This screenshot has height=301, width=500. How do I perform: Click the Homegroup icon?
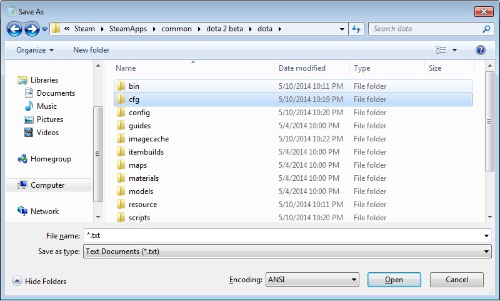coord(22,159)
